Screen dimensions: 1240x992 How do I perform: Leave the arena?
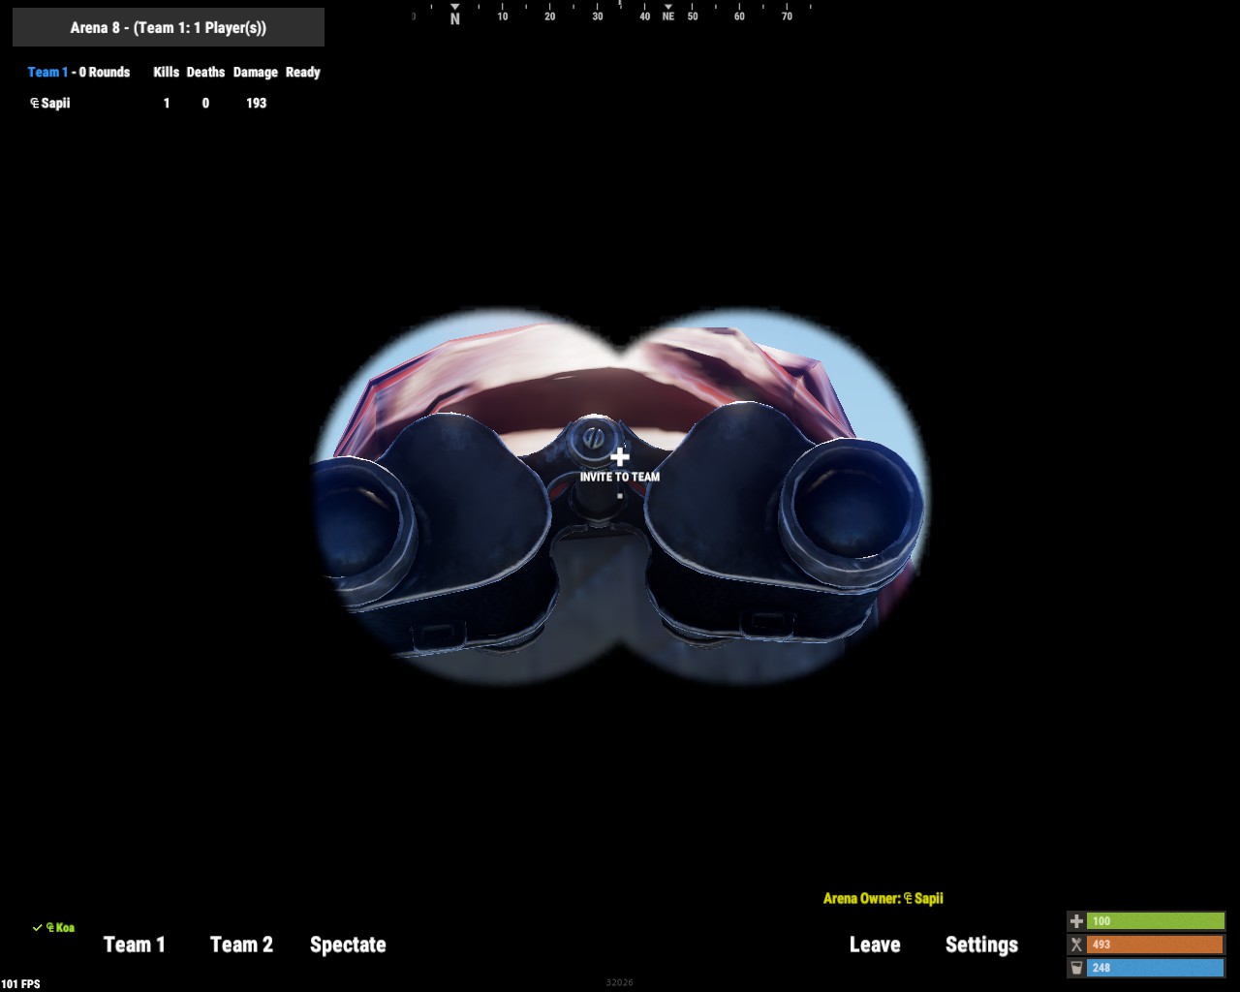tap(875, 945)
